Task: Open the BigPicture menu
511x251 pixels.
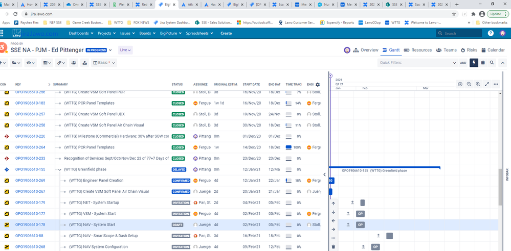Action: click(x=170, y=33)
